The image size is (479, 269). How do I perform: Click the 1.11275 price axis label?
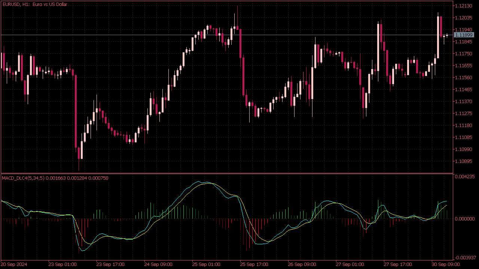pos(464,114)
